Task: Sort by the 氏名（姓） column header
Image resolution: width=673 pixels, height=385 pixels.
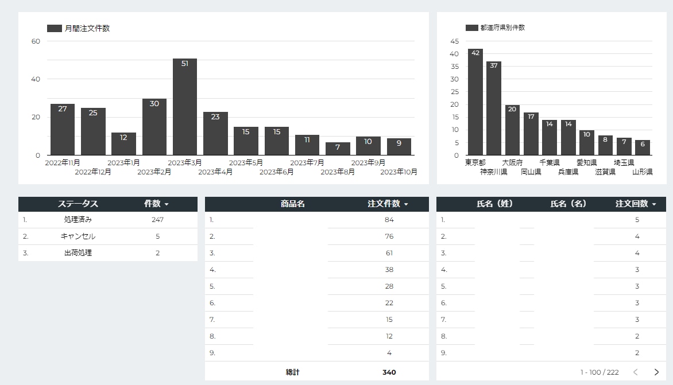Action: point(494,204)
